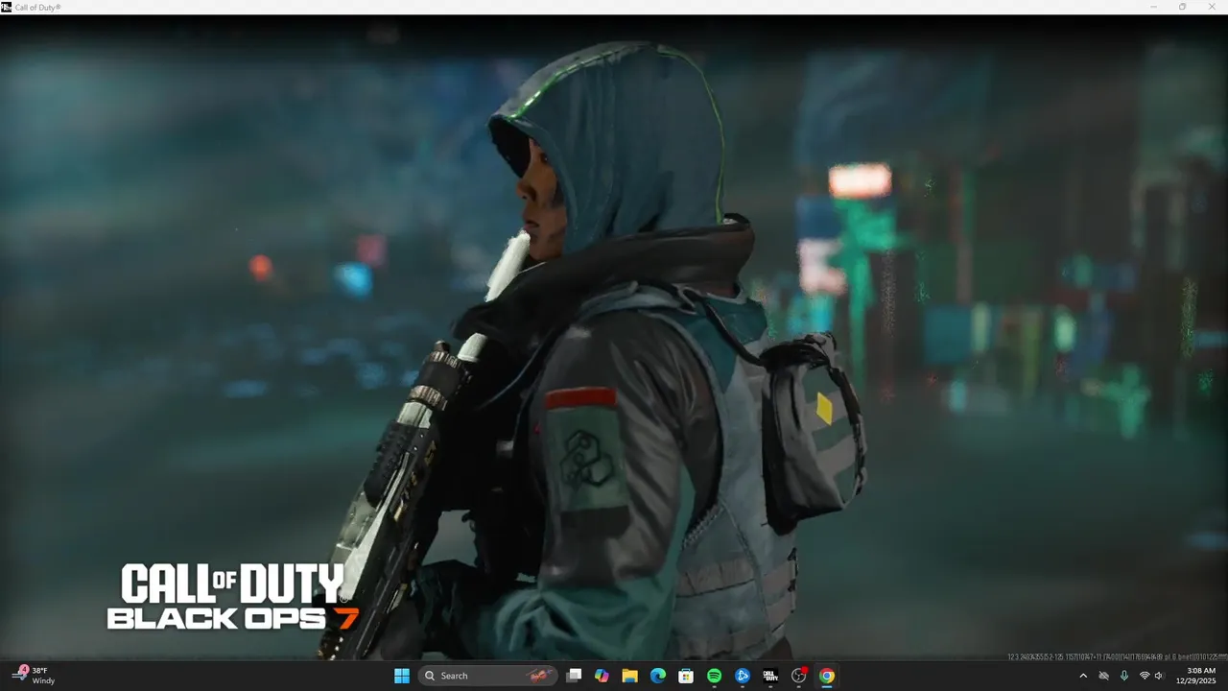Screen dimensions: 1228x691
Task: Open Task View from the taskbar
Action: tap(574, 676)
